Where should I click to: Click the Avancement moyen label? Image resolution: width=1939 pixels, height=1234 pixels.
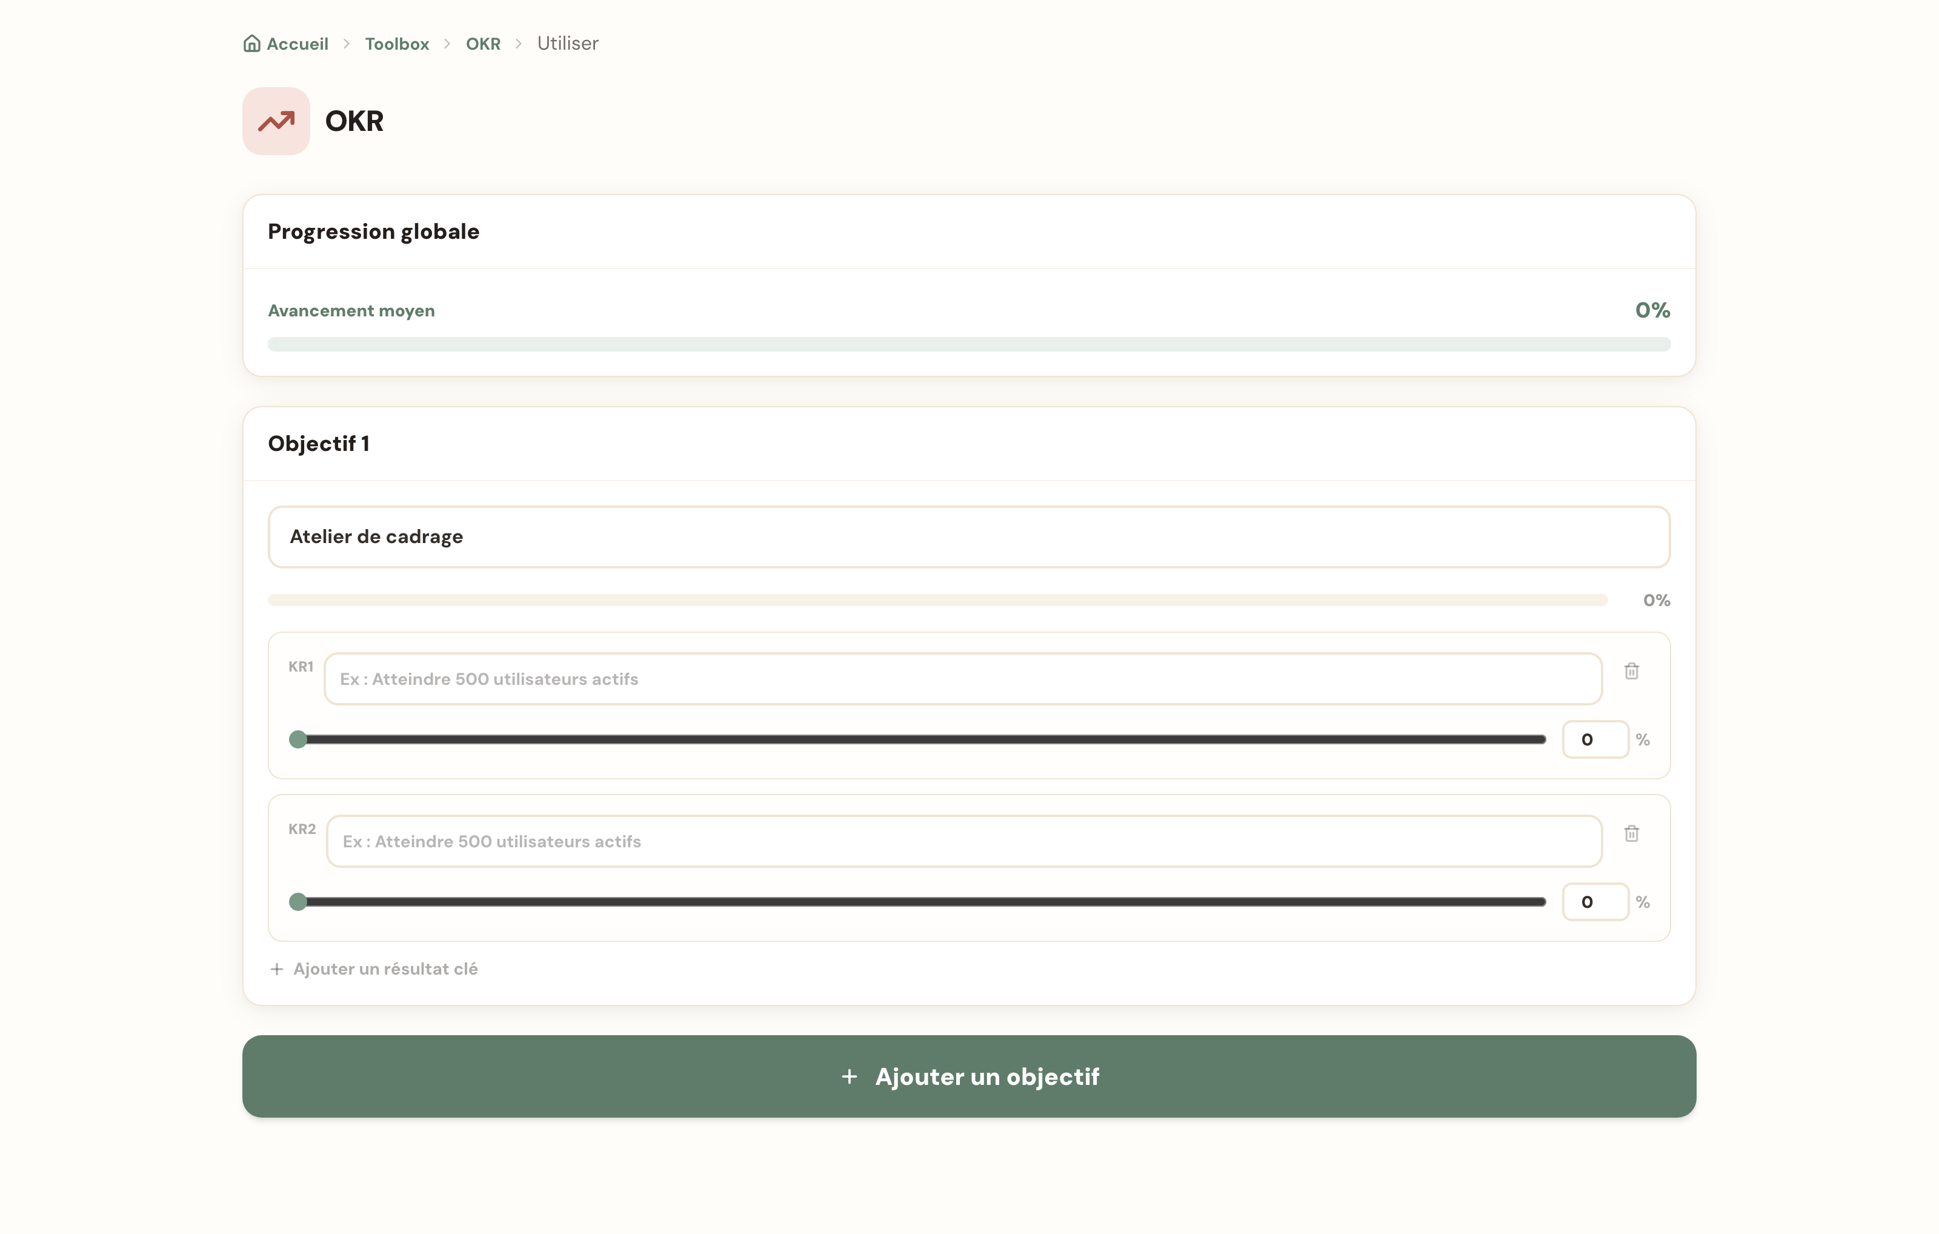pyautogui.click(x=351, y=311)
